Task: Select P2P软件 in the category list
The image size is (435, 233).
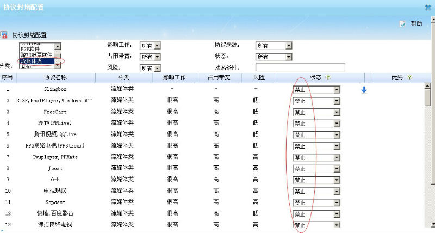Action: pyautogui.click(x=32, y=50)
